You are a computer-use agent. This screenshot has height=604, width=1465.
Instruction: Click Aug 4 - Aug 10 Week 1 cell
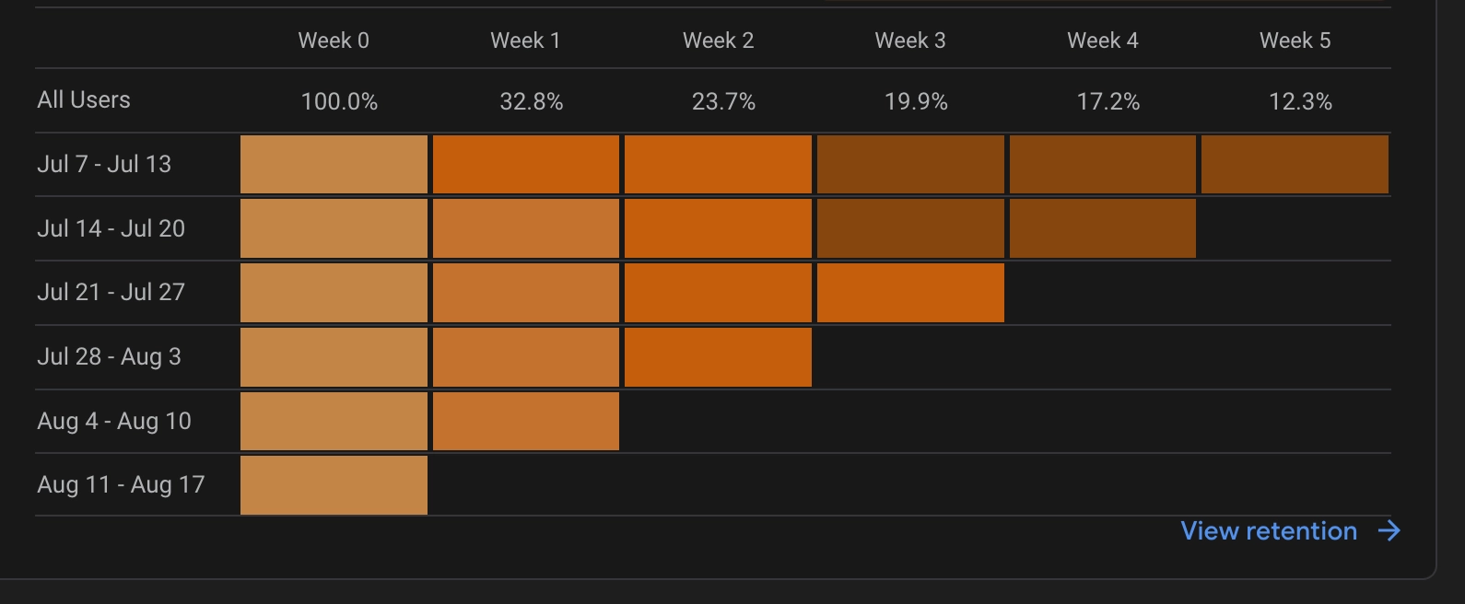[526, 422]
